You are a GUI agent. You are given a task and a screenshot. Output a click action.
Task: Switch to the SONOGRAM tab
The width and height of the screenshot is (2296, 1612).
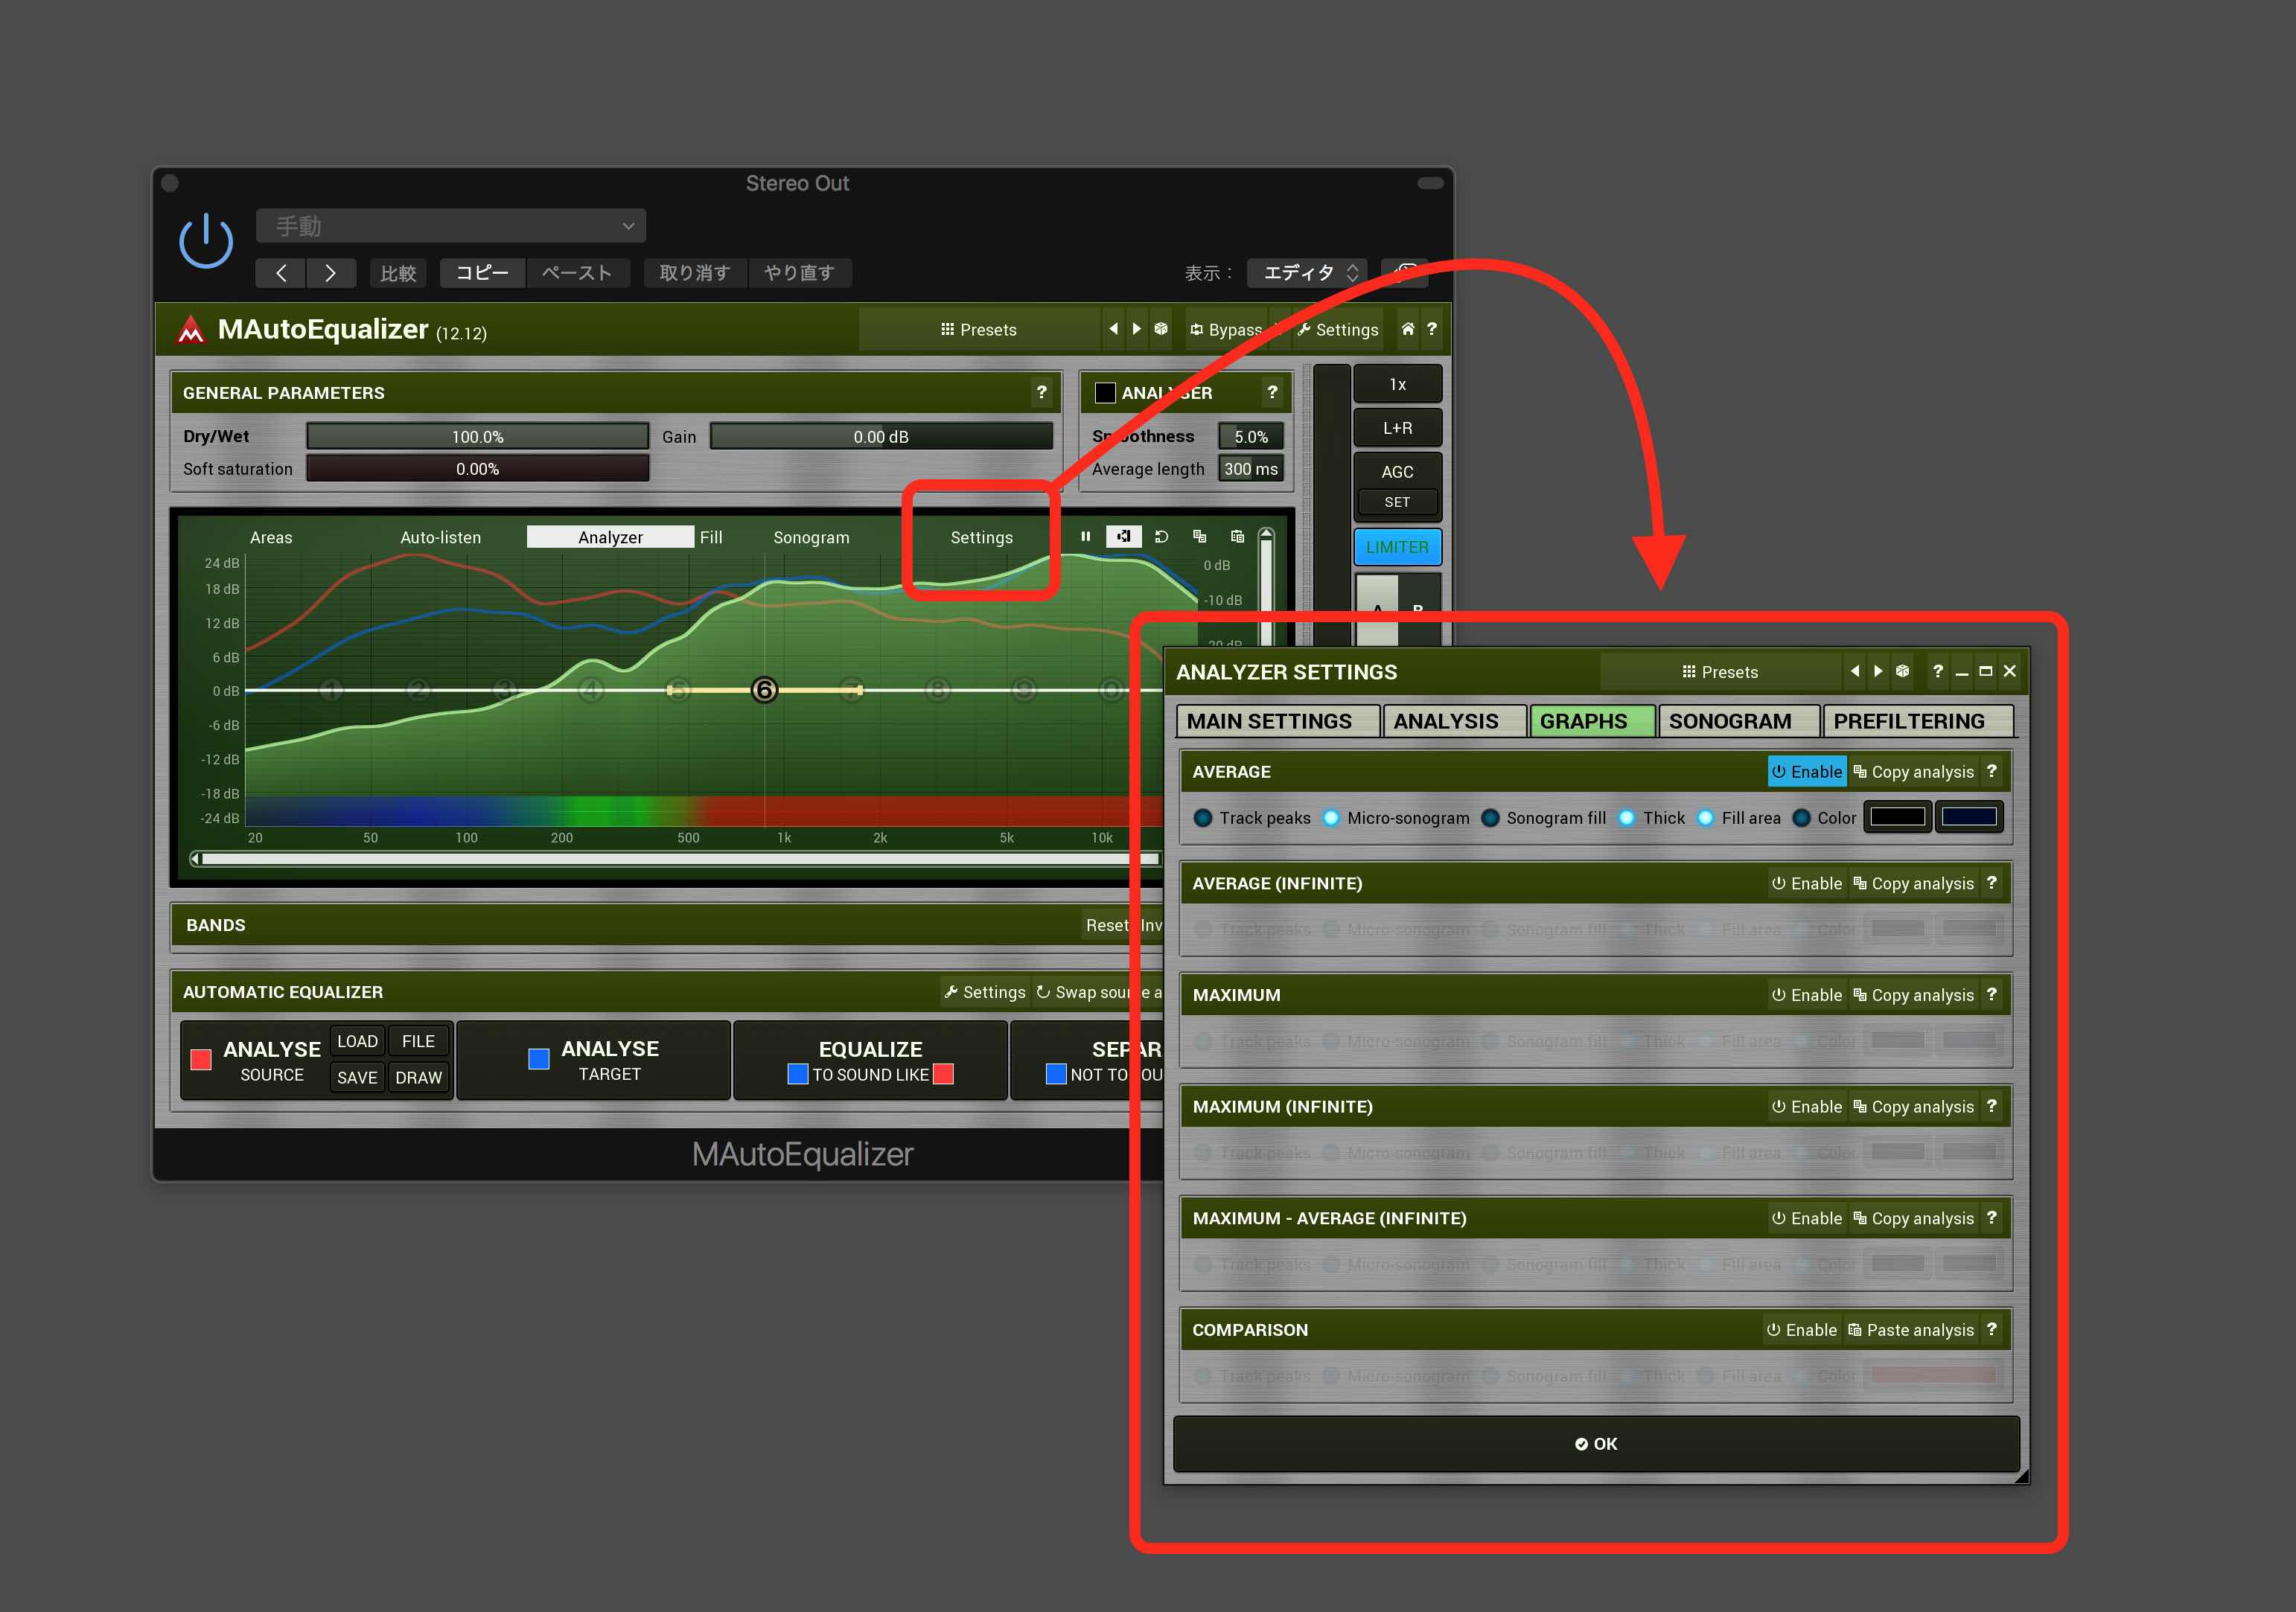coord(1730,720)
